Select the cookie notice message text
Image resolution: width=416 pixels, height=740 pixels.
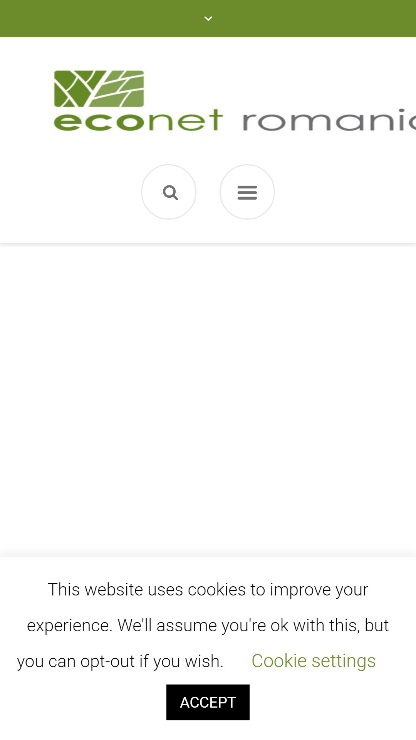coord(202,625)
